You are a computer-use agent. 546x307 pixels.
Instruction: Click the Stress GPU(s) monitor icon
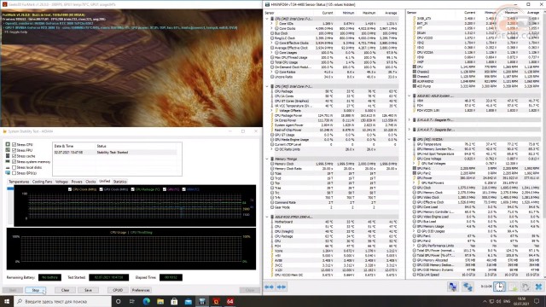pyautogui.click(x=8, y=173)
